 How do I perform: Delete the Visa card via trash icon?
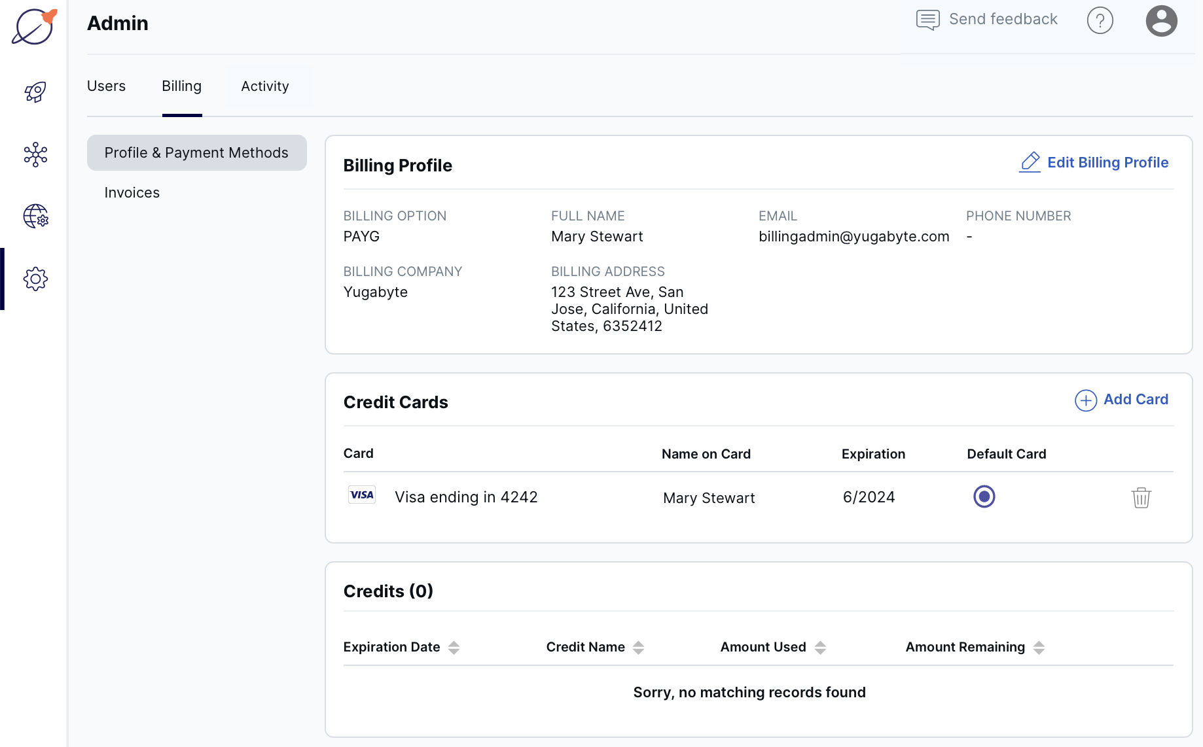1141,497
